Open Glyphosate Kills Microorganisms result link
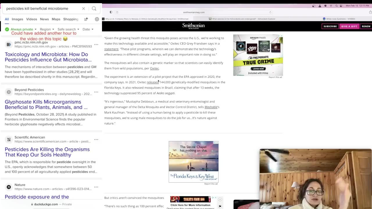Image resolution: width=372 pixels, height=209 pixels. click(46, 105)
